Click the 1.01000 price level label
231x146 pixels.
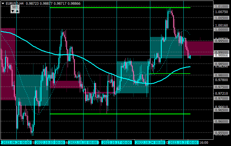(222, 6)
